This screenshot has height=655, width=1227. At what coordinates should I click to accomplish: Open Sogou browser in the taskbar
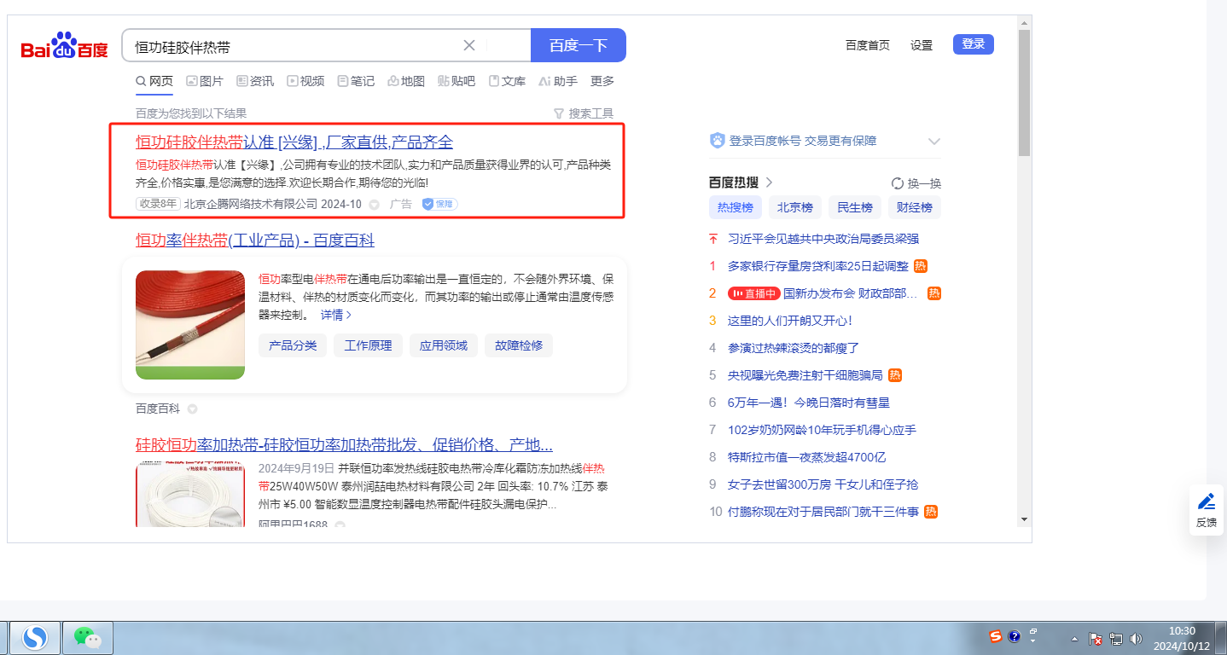point(35,637)
